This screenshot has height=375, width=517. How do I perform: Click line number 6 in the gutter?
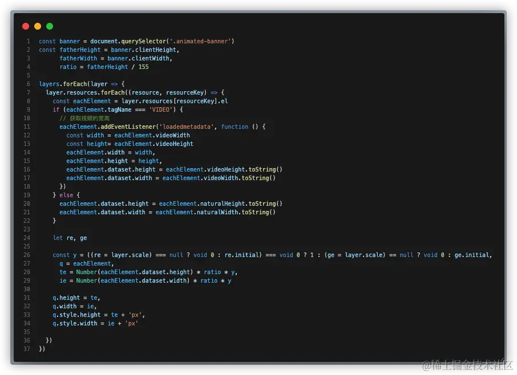click(29, 84)
